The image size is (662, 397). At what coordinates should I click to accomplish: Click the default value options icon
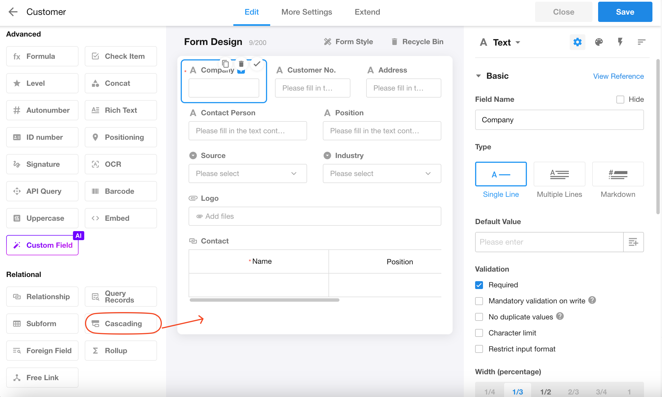(x=633, y=242)
